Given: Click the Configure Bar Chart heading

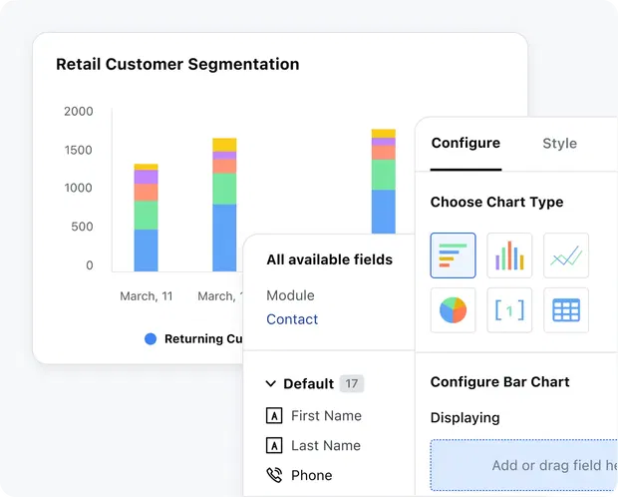Looking at the screenshot, I should point(499,381).
